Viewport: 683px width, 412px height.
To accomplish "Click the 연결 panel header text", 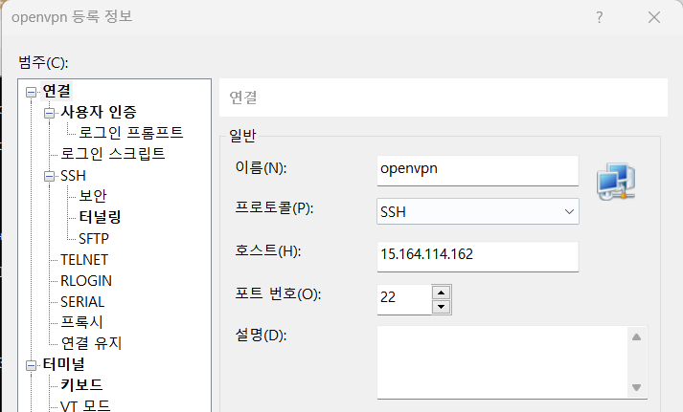I will pos(243,97).
